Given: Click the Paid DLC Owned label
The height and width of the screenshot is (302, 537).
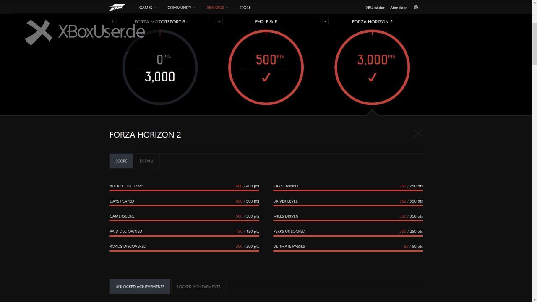Looking at the screenshot, I should (126, 231).
